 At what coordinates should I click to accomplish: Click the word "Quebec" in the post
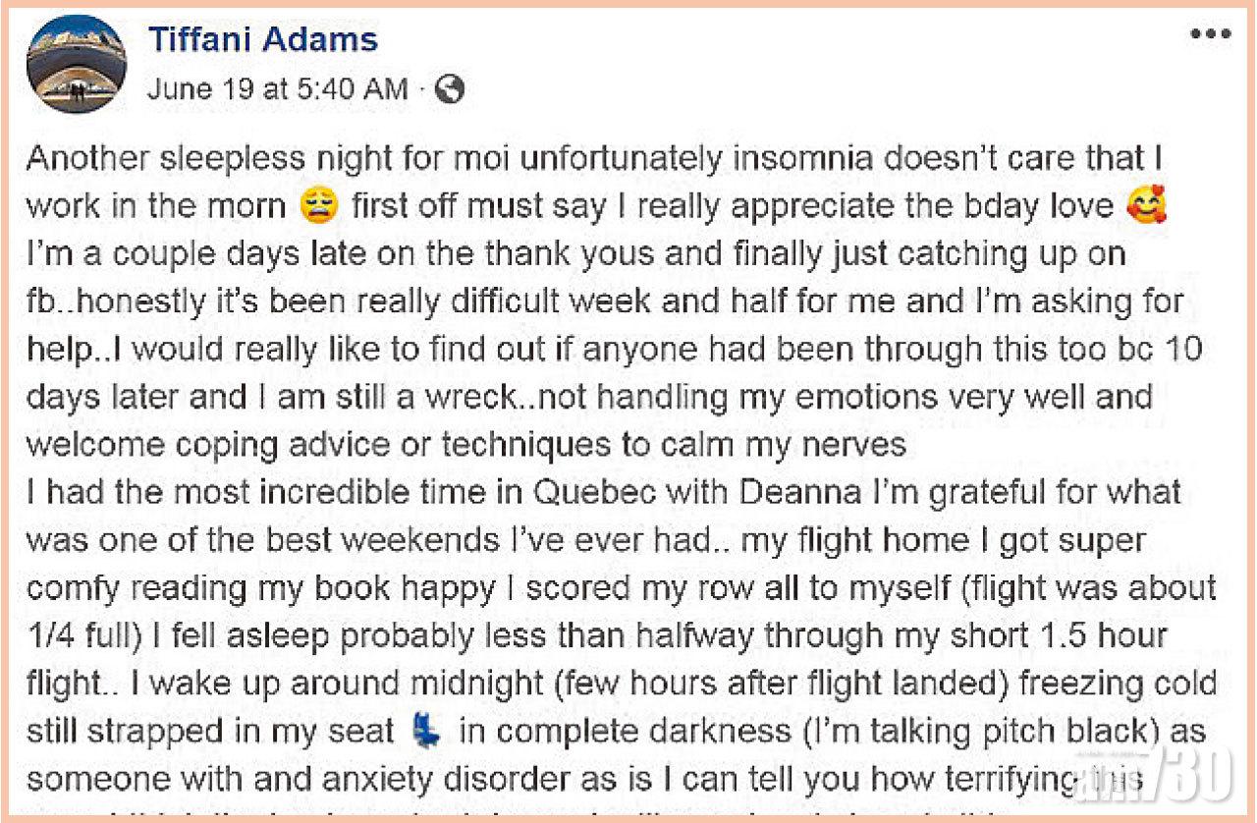click(x=523, y=492)
